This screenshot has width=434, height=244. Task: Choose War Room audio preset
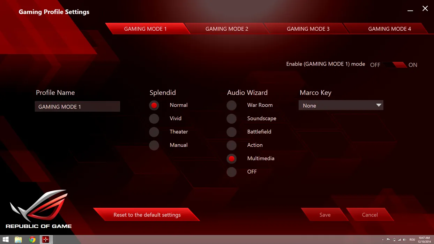(x=231, y=105)
